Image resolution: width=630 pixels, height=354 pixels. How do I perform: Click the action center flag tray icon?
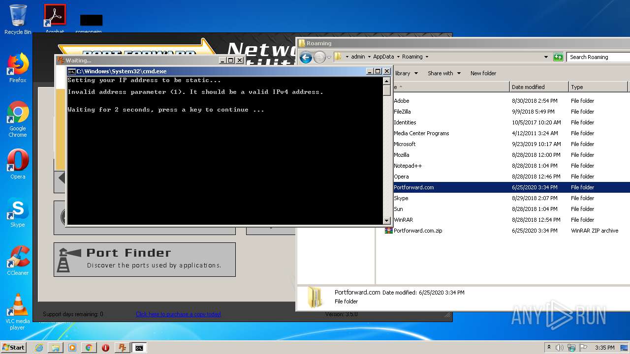[583, 348]
